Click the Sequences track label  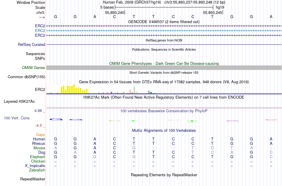click(35, 54)
